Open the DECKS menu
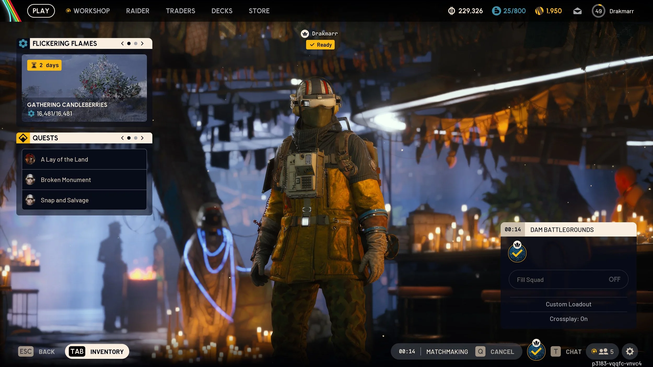 222,11
